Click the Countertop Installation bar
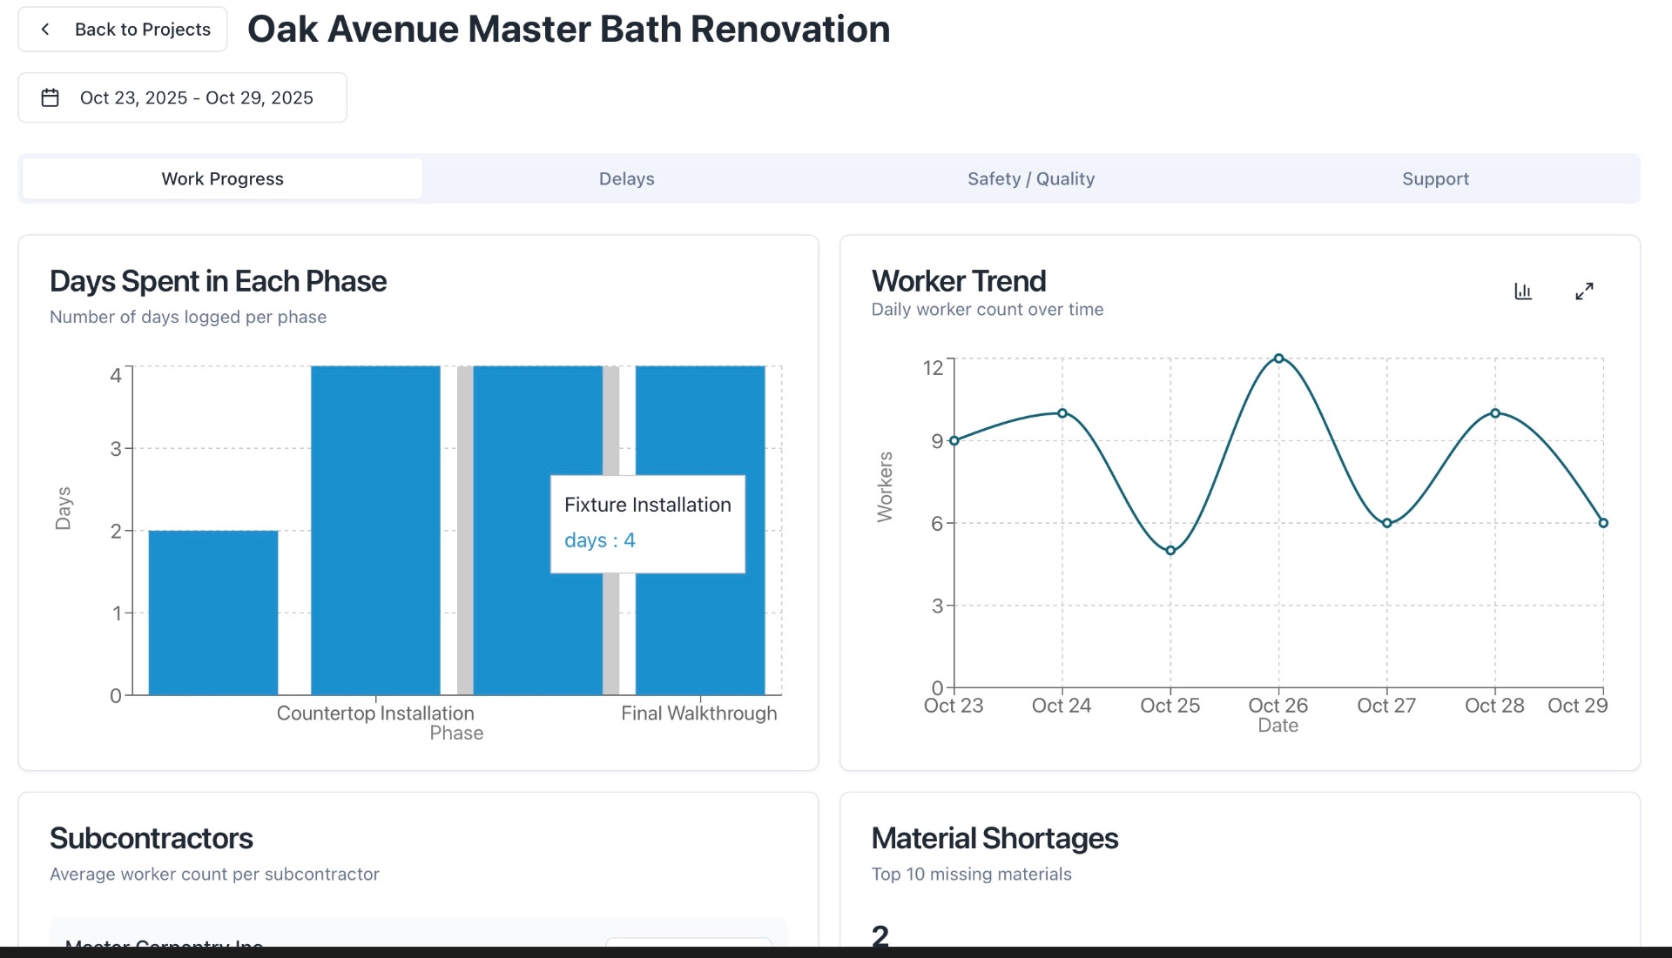Viewport: 1672px width, 958px height. (375, 531)
